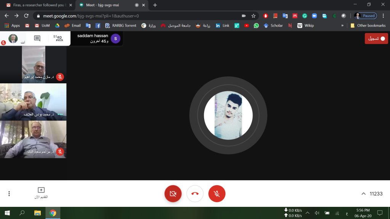Open the Scholar bookmark

[x=273, y=25]
